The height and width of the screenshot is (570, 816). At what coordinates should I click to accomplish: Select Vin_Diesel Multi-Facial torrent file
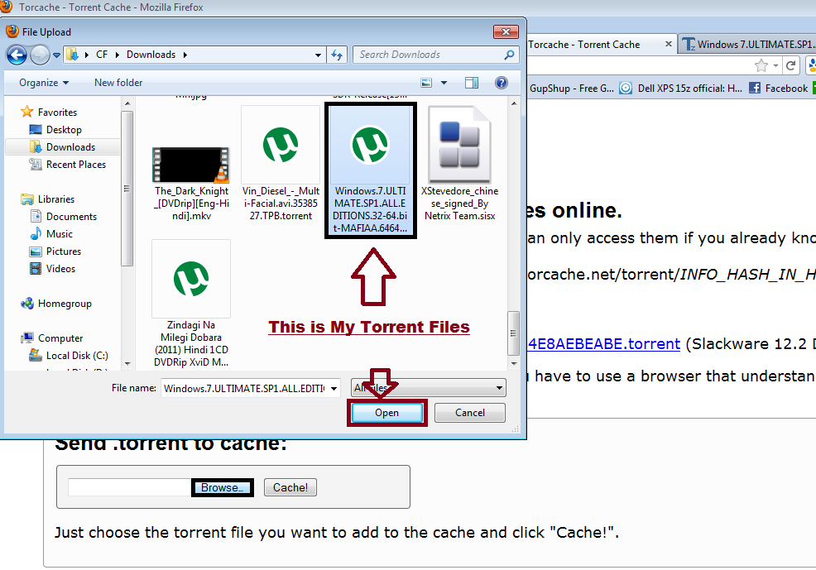[x=281, y=164]
